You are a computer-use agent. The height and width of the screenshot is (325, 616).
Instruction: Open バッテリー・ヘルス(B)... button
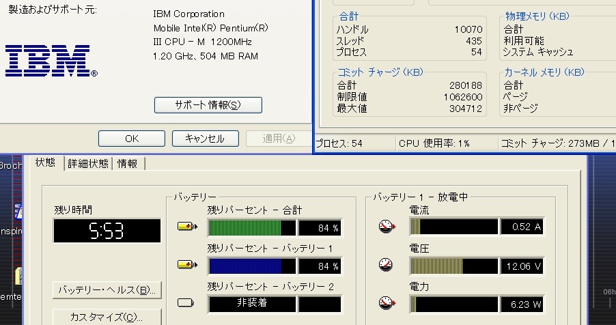[107, 290]
